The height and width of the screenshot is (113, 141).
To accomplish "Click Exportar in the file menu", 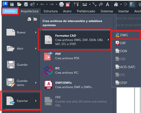I will click(x=21, y=101).
